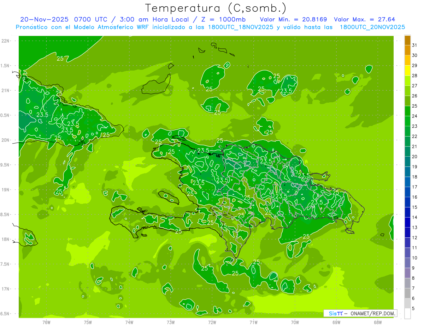Click the colorbar label '12'
Screen dimensions: 424x327
tap(414, 237)
